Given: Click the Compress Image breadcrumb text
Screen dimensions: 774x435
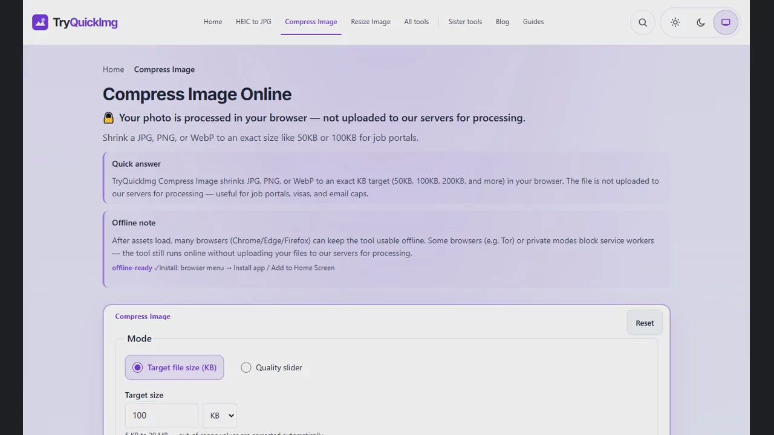Looking at the screenshot, I should (164, 69).
